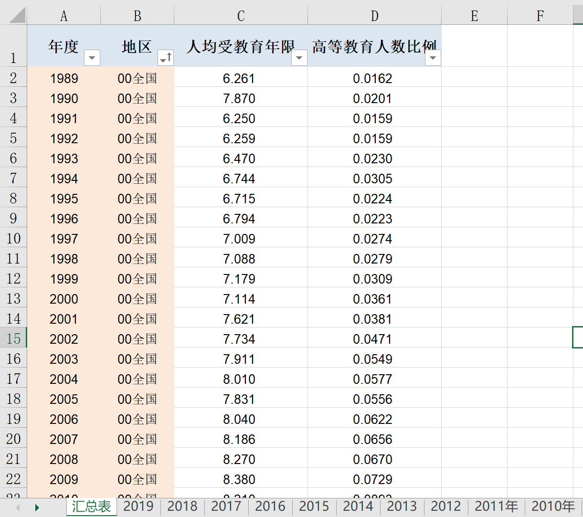Select column A header
Screen dimensions: 583x517
pyautogui.click(x=64, y=16)
